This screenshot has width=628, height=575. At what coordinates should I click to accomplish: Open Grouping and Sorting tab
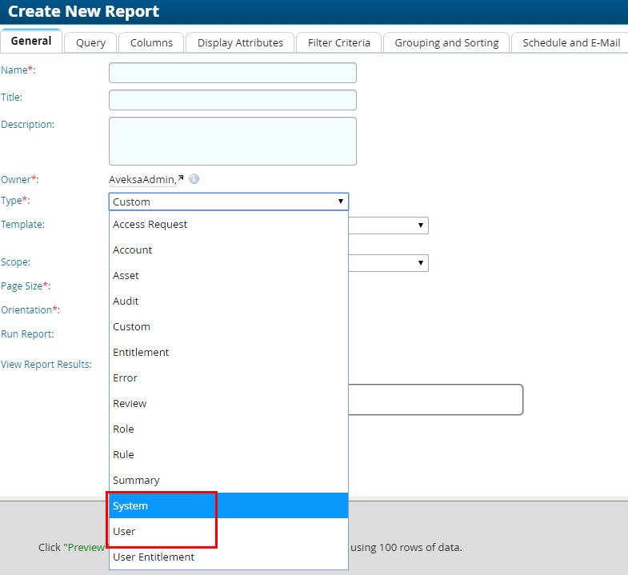446,42
